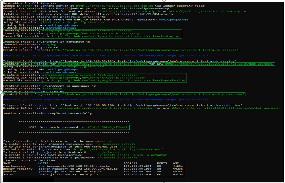This screenshot has width=285, height=183.
Task: Click 'jx create spring -d web -d actuator' command
Action: [x=132, y=155]
